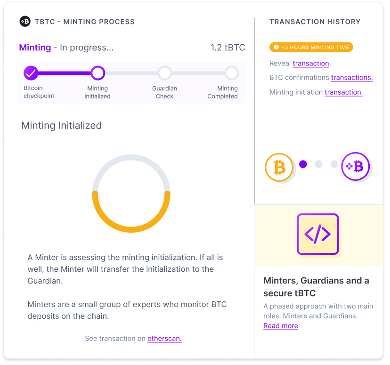
Task: Click the ~3 HOURS MINTING TIME badge
Action: pyautogui.click(x=311, y=47)
